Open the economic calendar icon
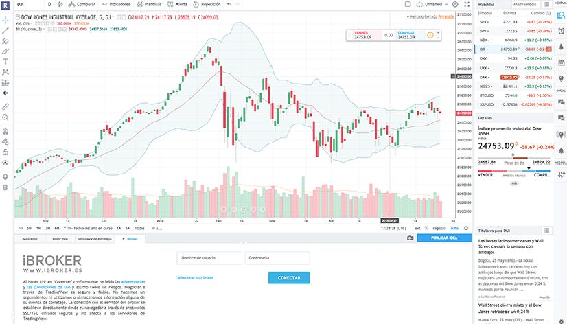Screen dimensions: 567x324 point(562,62)
